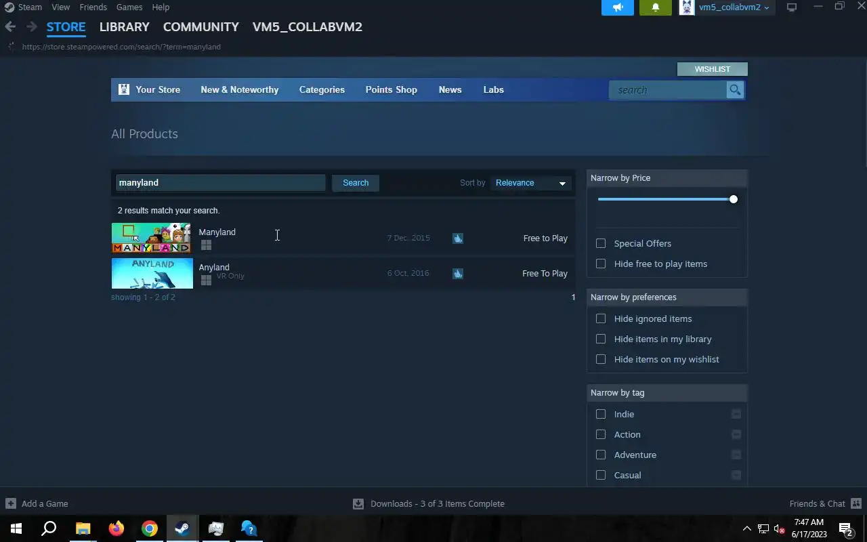Tick the Casual tag checkbox
The width and height of the screenshot is (867, 542).
pyautogui.click(x=601, y=475)
